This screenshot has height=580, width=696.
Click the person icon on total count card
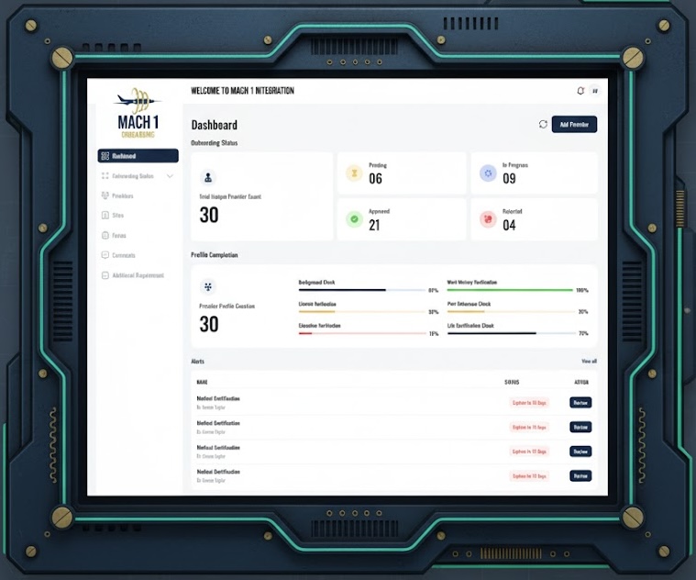pyautogui.click(x=208, y=178)
